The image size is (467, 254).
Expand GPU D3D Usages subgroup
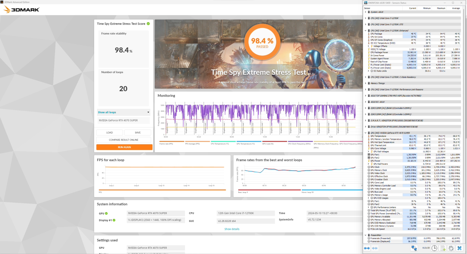tap(368, 198)
